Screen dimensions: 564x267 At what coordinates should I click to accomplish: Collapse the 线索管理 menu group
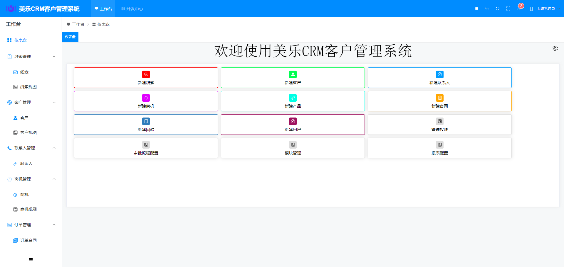[54, 57]
